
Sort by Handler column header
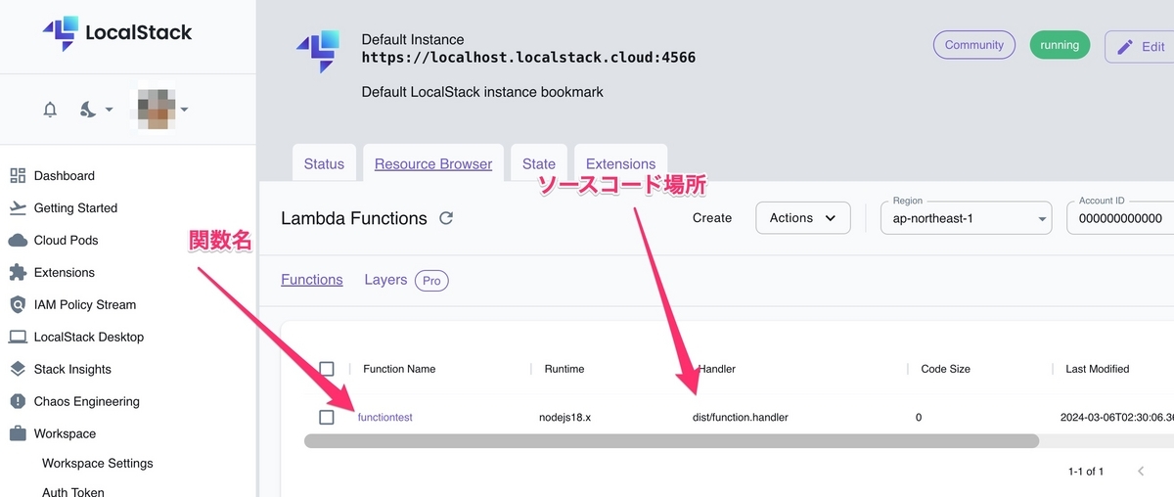(x=719, y=369)
